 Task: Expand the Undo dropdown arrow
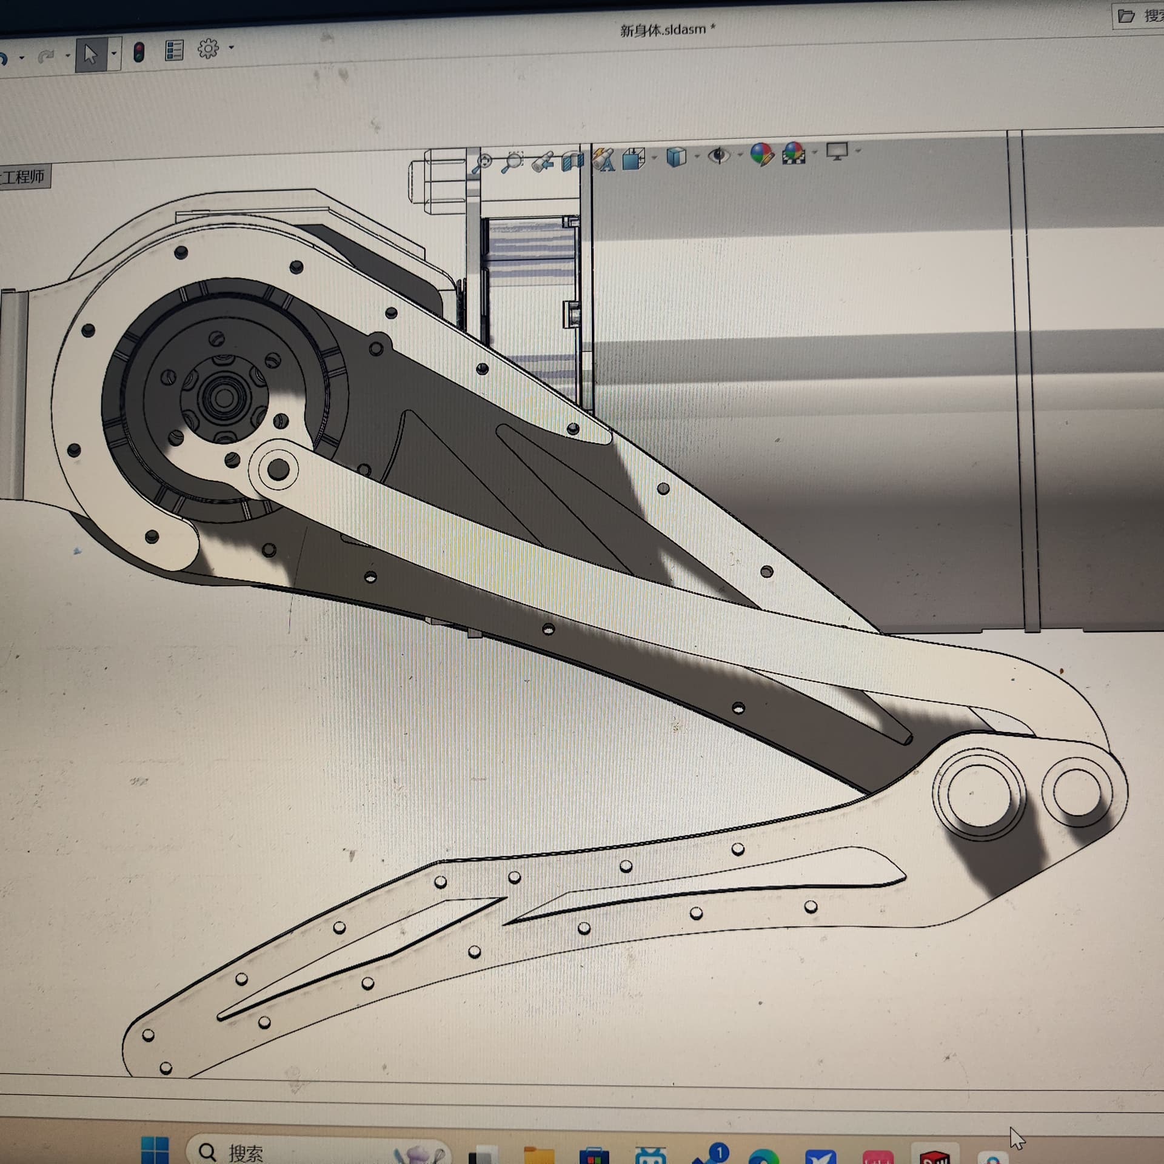click(22, 58)
